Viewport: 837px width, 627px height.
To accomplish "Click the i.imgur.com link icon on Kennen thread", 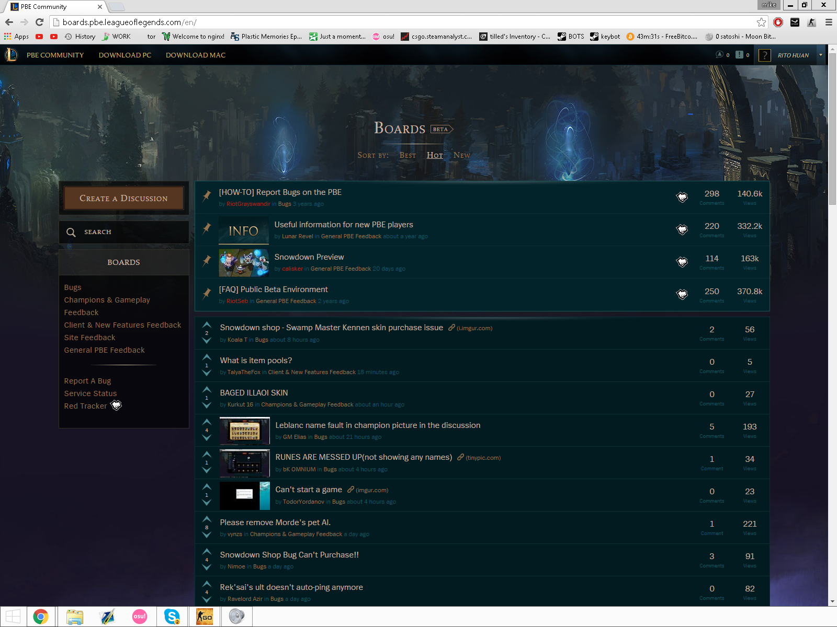I will (451, 328).
